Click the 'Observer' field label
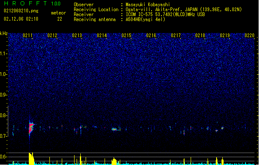This screenshot has width=259, height=165. (x=84, y=5)
